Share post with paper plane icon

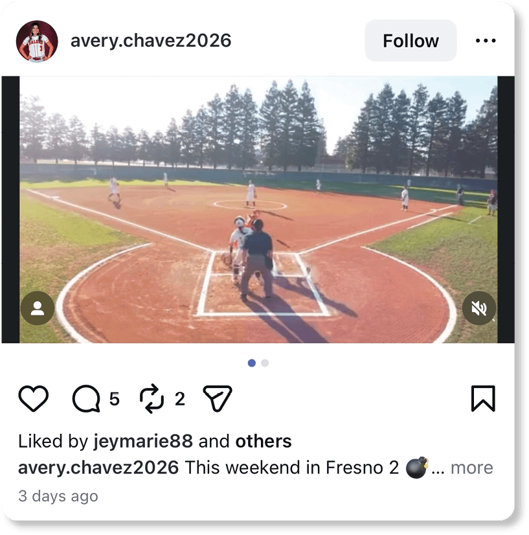[218, 398]
